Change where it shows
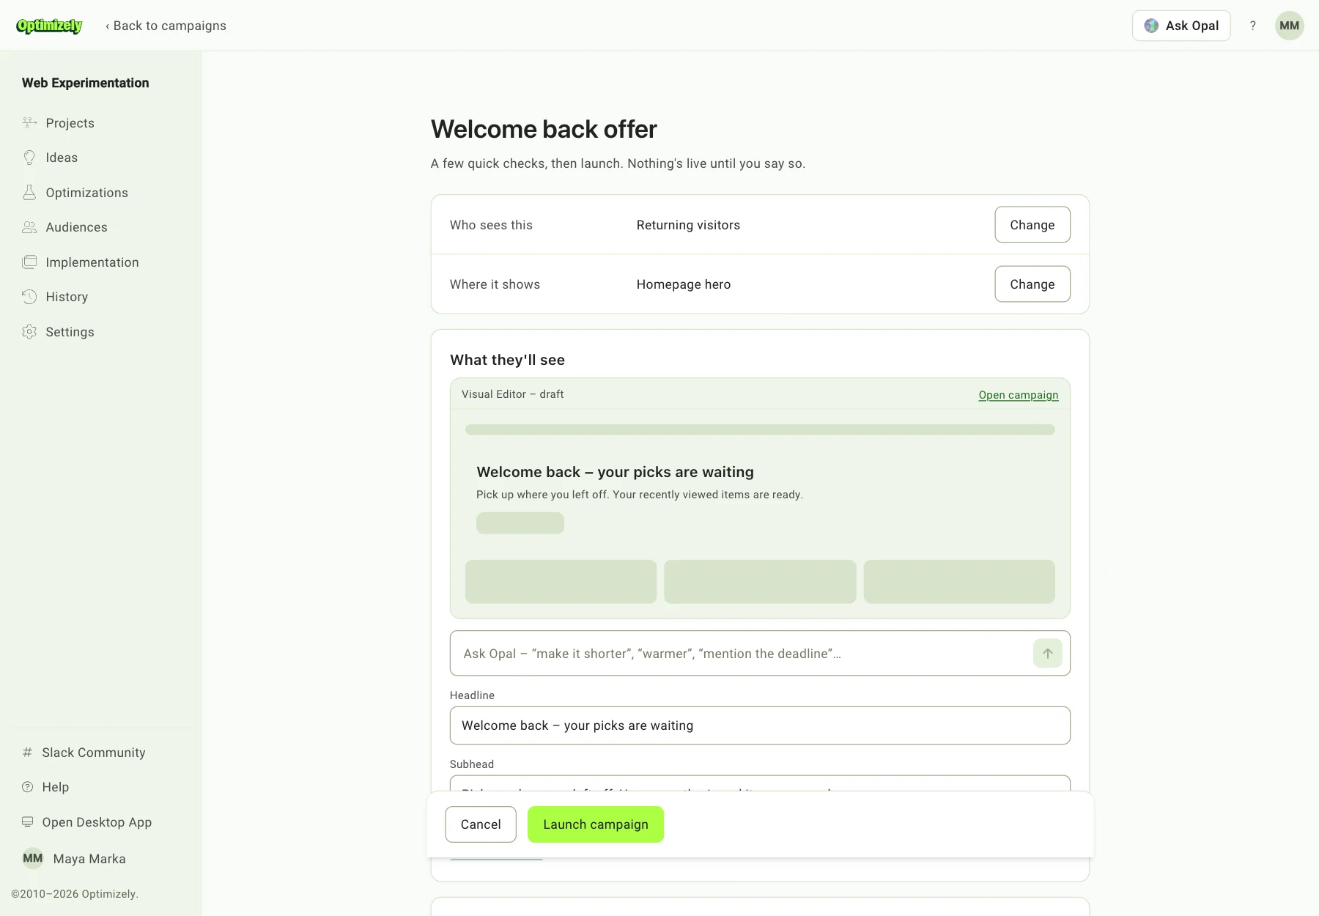1319x916 pixels. (x=1032, y=284)
